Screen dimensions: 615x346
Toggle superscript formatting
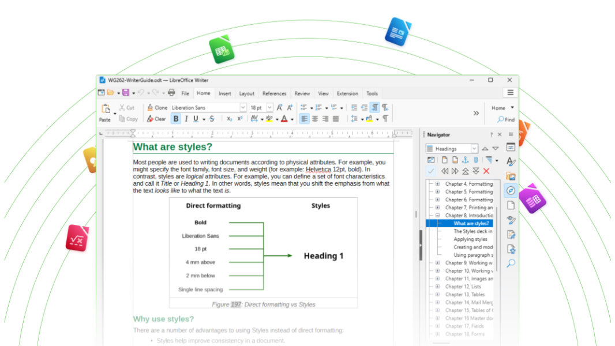click(x=240, y=119)
